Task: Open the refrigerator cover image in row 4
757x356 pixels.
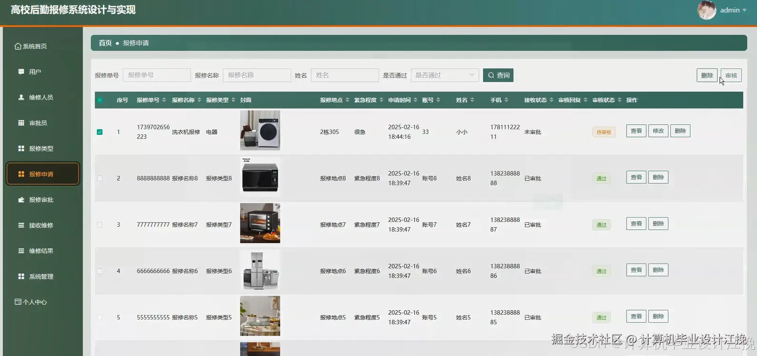Action: (260, 269)
